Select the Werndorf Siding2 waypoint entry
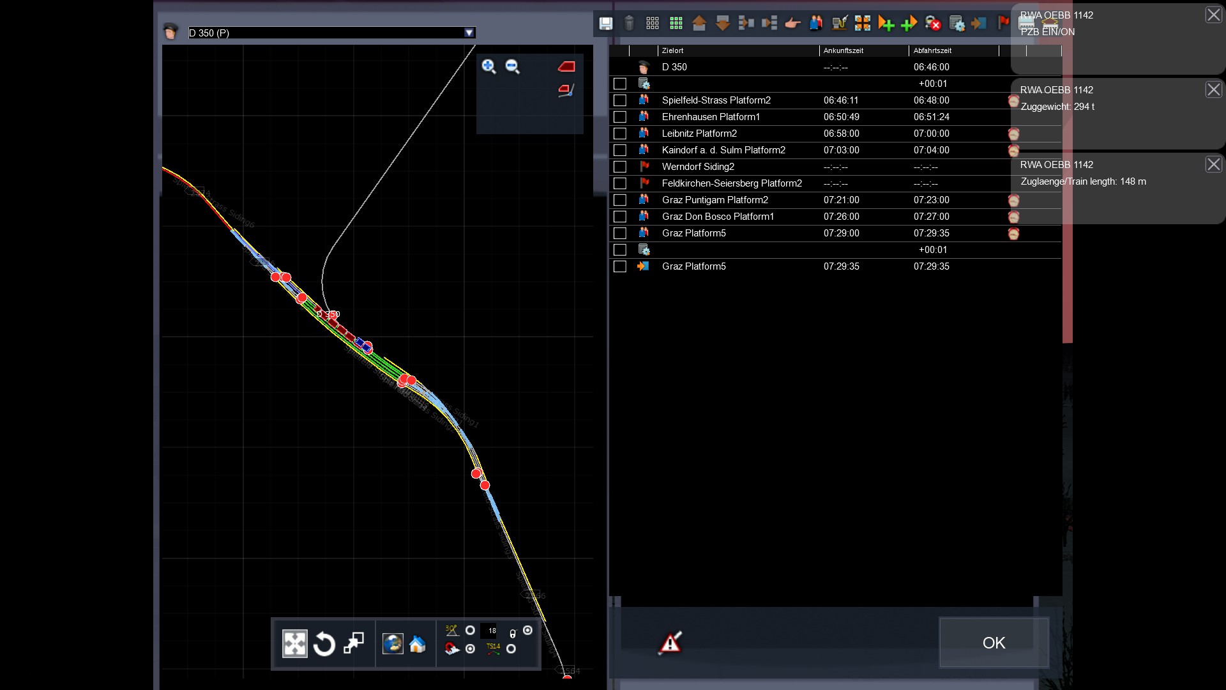This screenshot has width=1226, height=690. point(698,167)
